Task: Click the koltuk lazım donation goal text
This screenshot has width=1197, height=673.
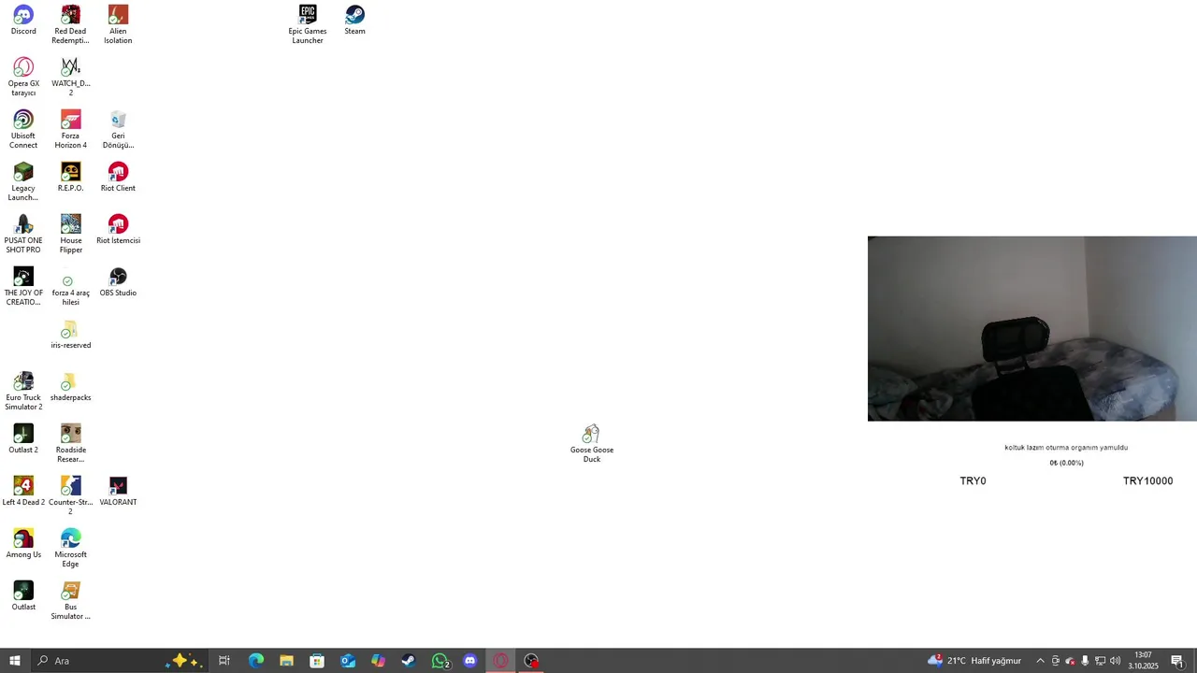Action: click(1066, 448)
